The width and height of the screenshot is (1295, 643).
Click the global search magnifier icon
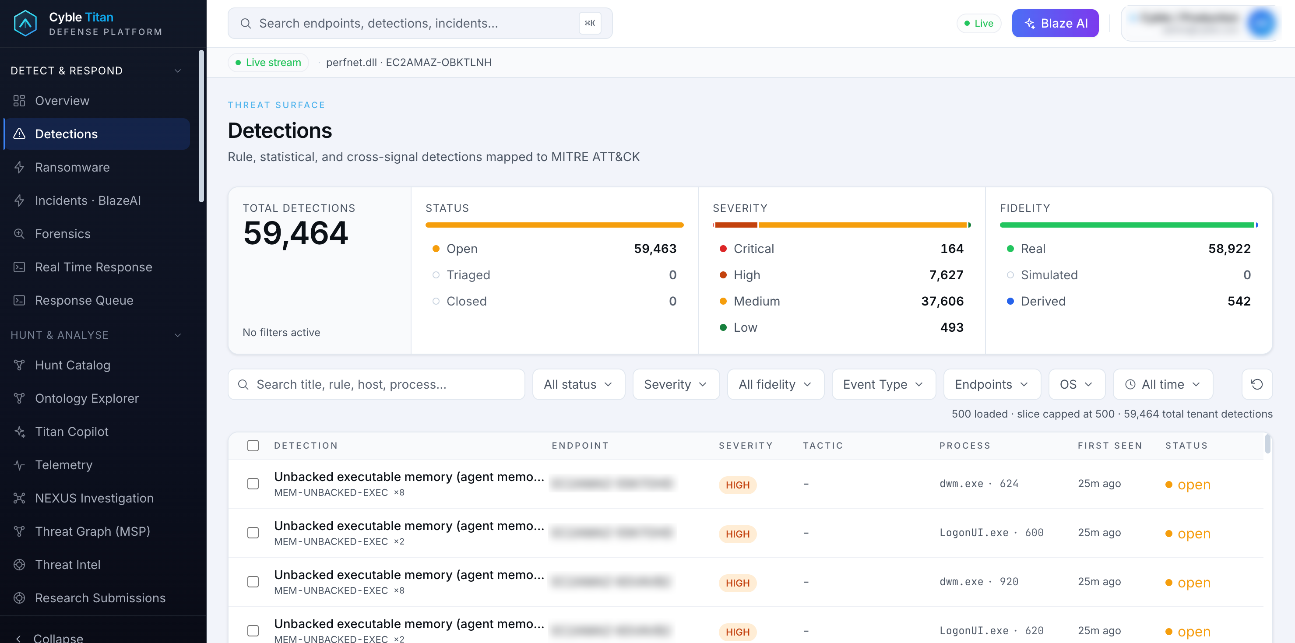246,23
